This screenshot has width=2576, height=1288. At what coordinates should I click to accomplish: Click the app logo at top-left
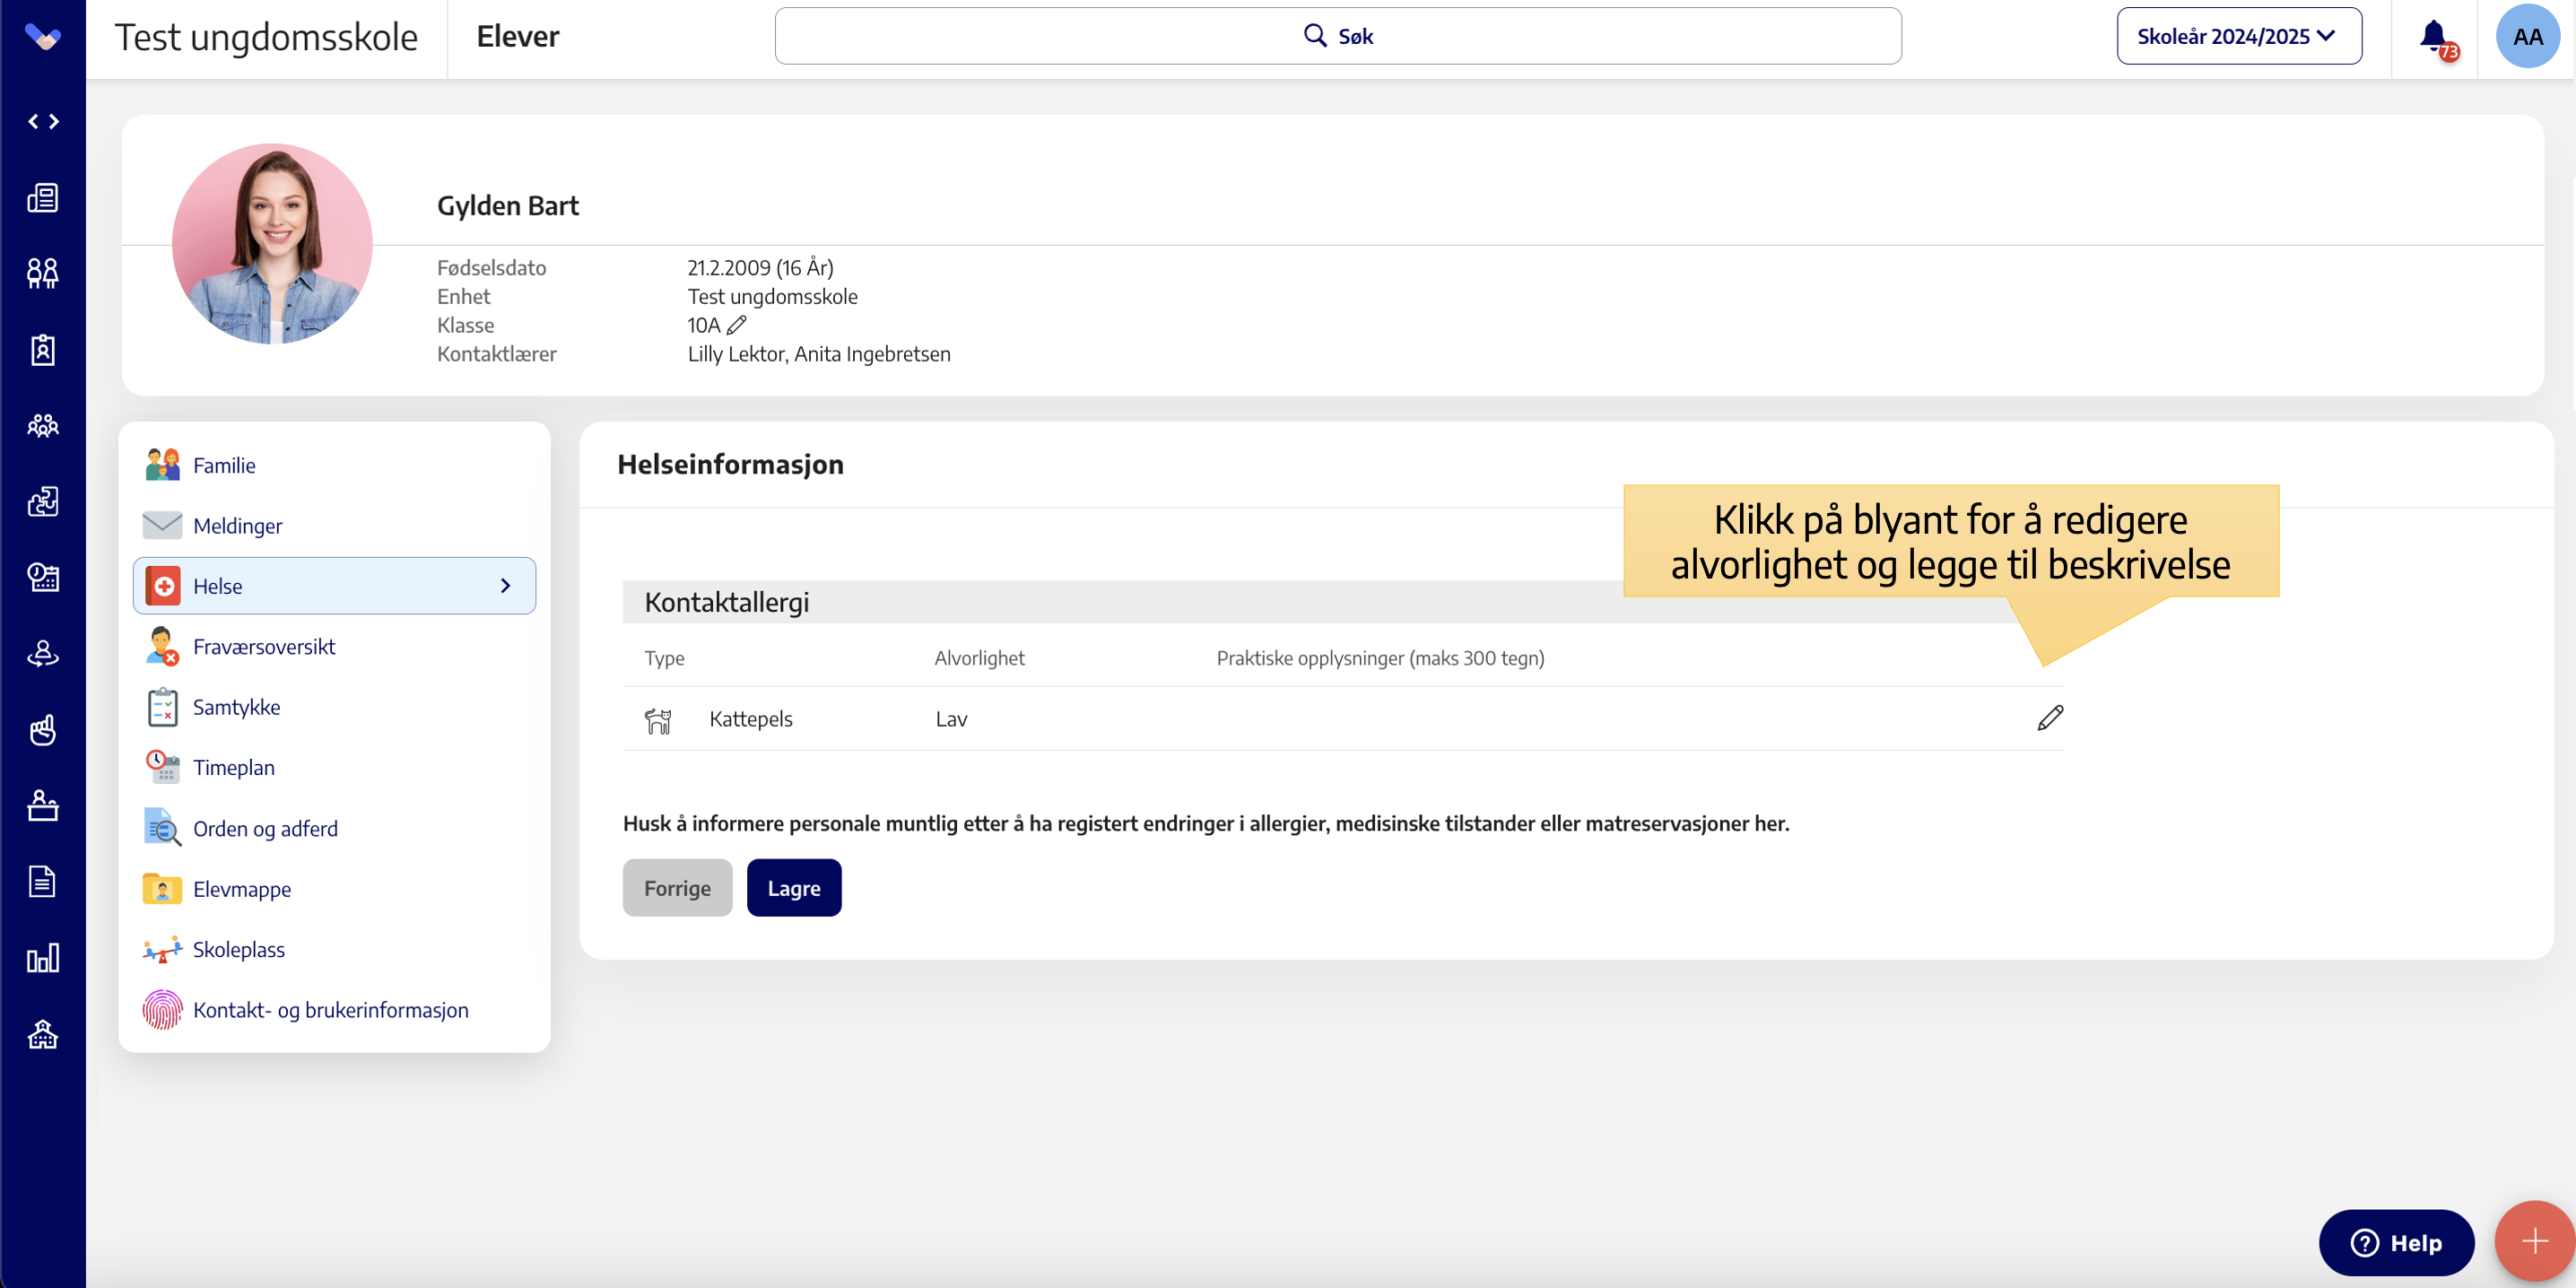coord(42,37)
